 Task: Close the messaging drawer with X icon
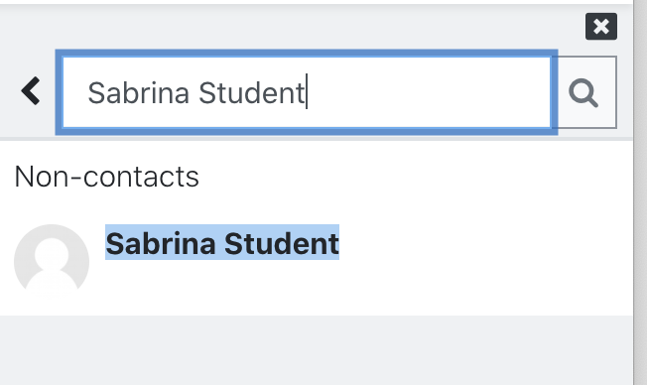coord(600,27)
